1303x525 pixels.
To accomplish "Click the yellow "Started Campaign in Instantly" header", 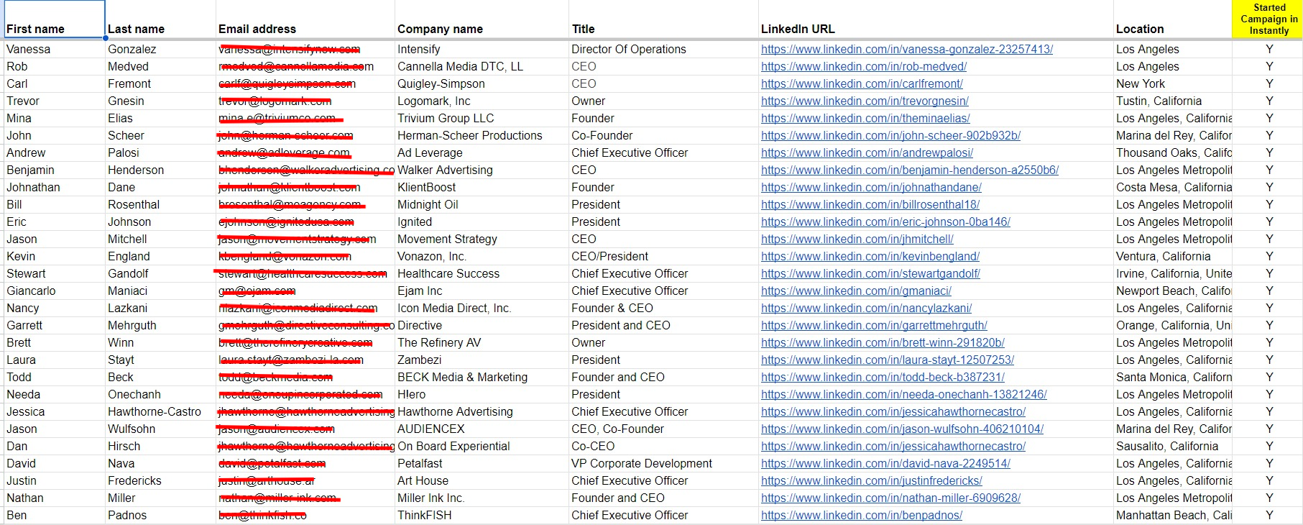I will coord(1269,19).
